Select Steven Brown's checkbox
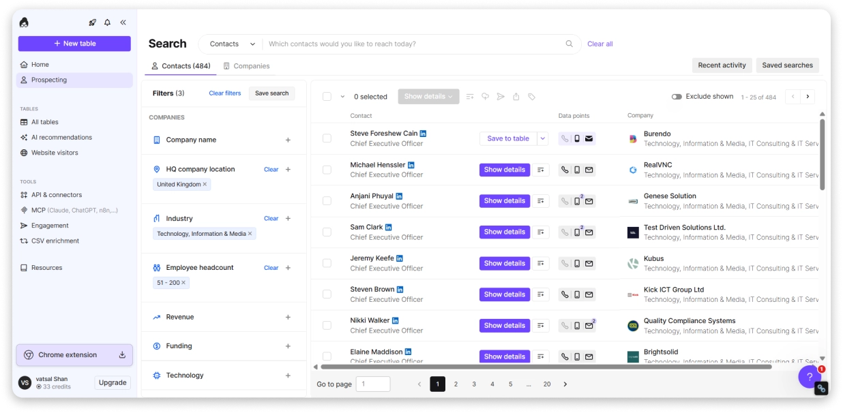Viewport: 843px width, 413px height. tap(327, 294)
